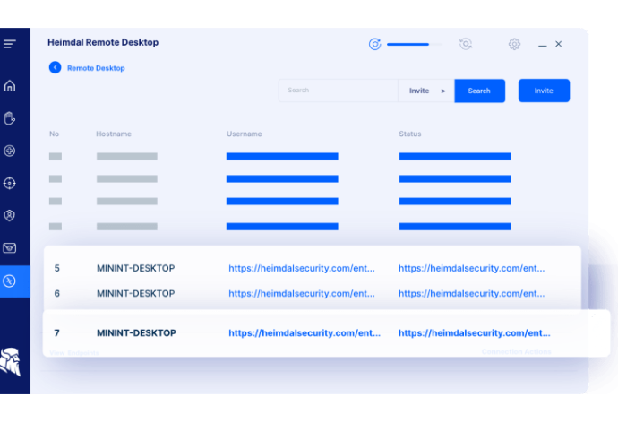Open the status link in row 7

tap(474, 333)
